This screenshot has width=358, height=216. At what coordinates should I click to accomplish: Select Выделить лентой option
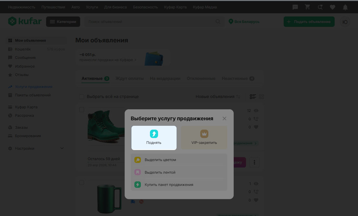click(x=179, y=172)
